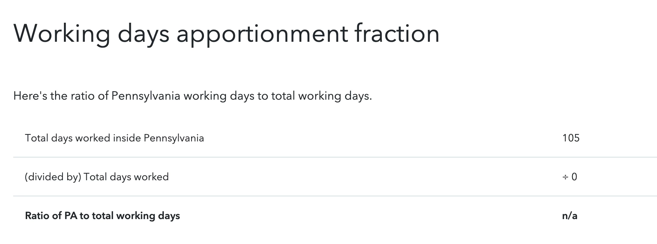Click 'Total days worked' in second row
The width and height of the screenshot is (657, 244).
126,177
